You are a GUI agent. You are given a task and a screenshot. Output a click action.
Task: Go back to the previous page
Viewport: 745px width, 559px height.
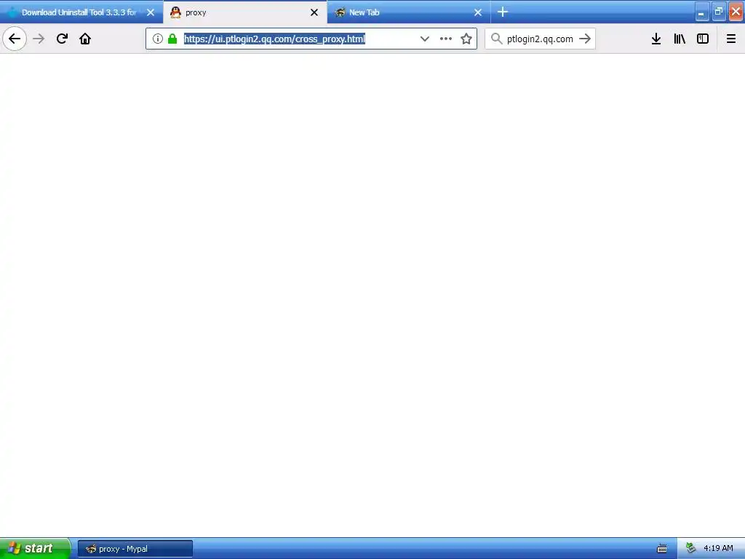(15, 39)
